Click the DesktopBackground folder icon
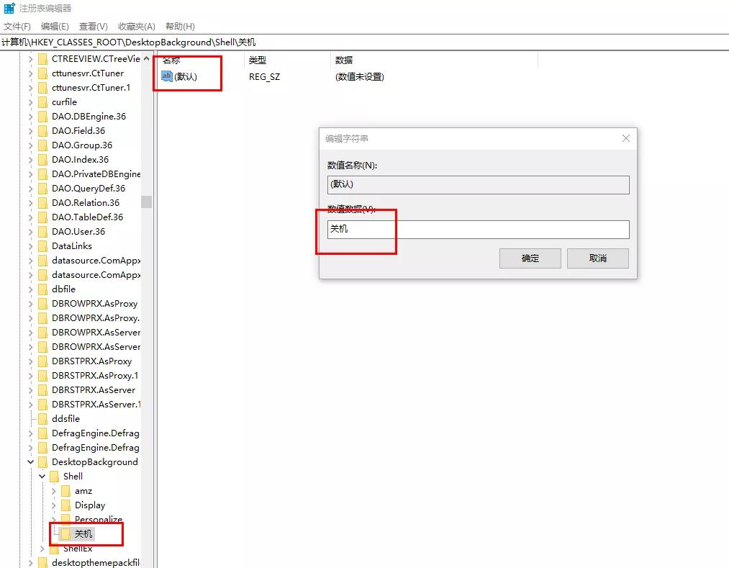 pyautogui.click(x=43, y=461)
